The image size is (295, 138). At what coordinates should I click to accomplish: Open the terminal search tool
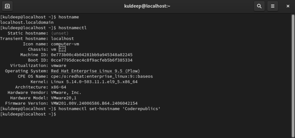tap(259, 6)
